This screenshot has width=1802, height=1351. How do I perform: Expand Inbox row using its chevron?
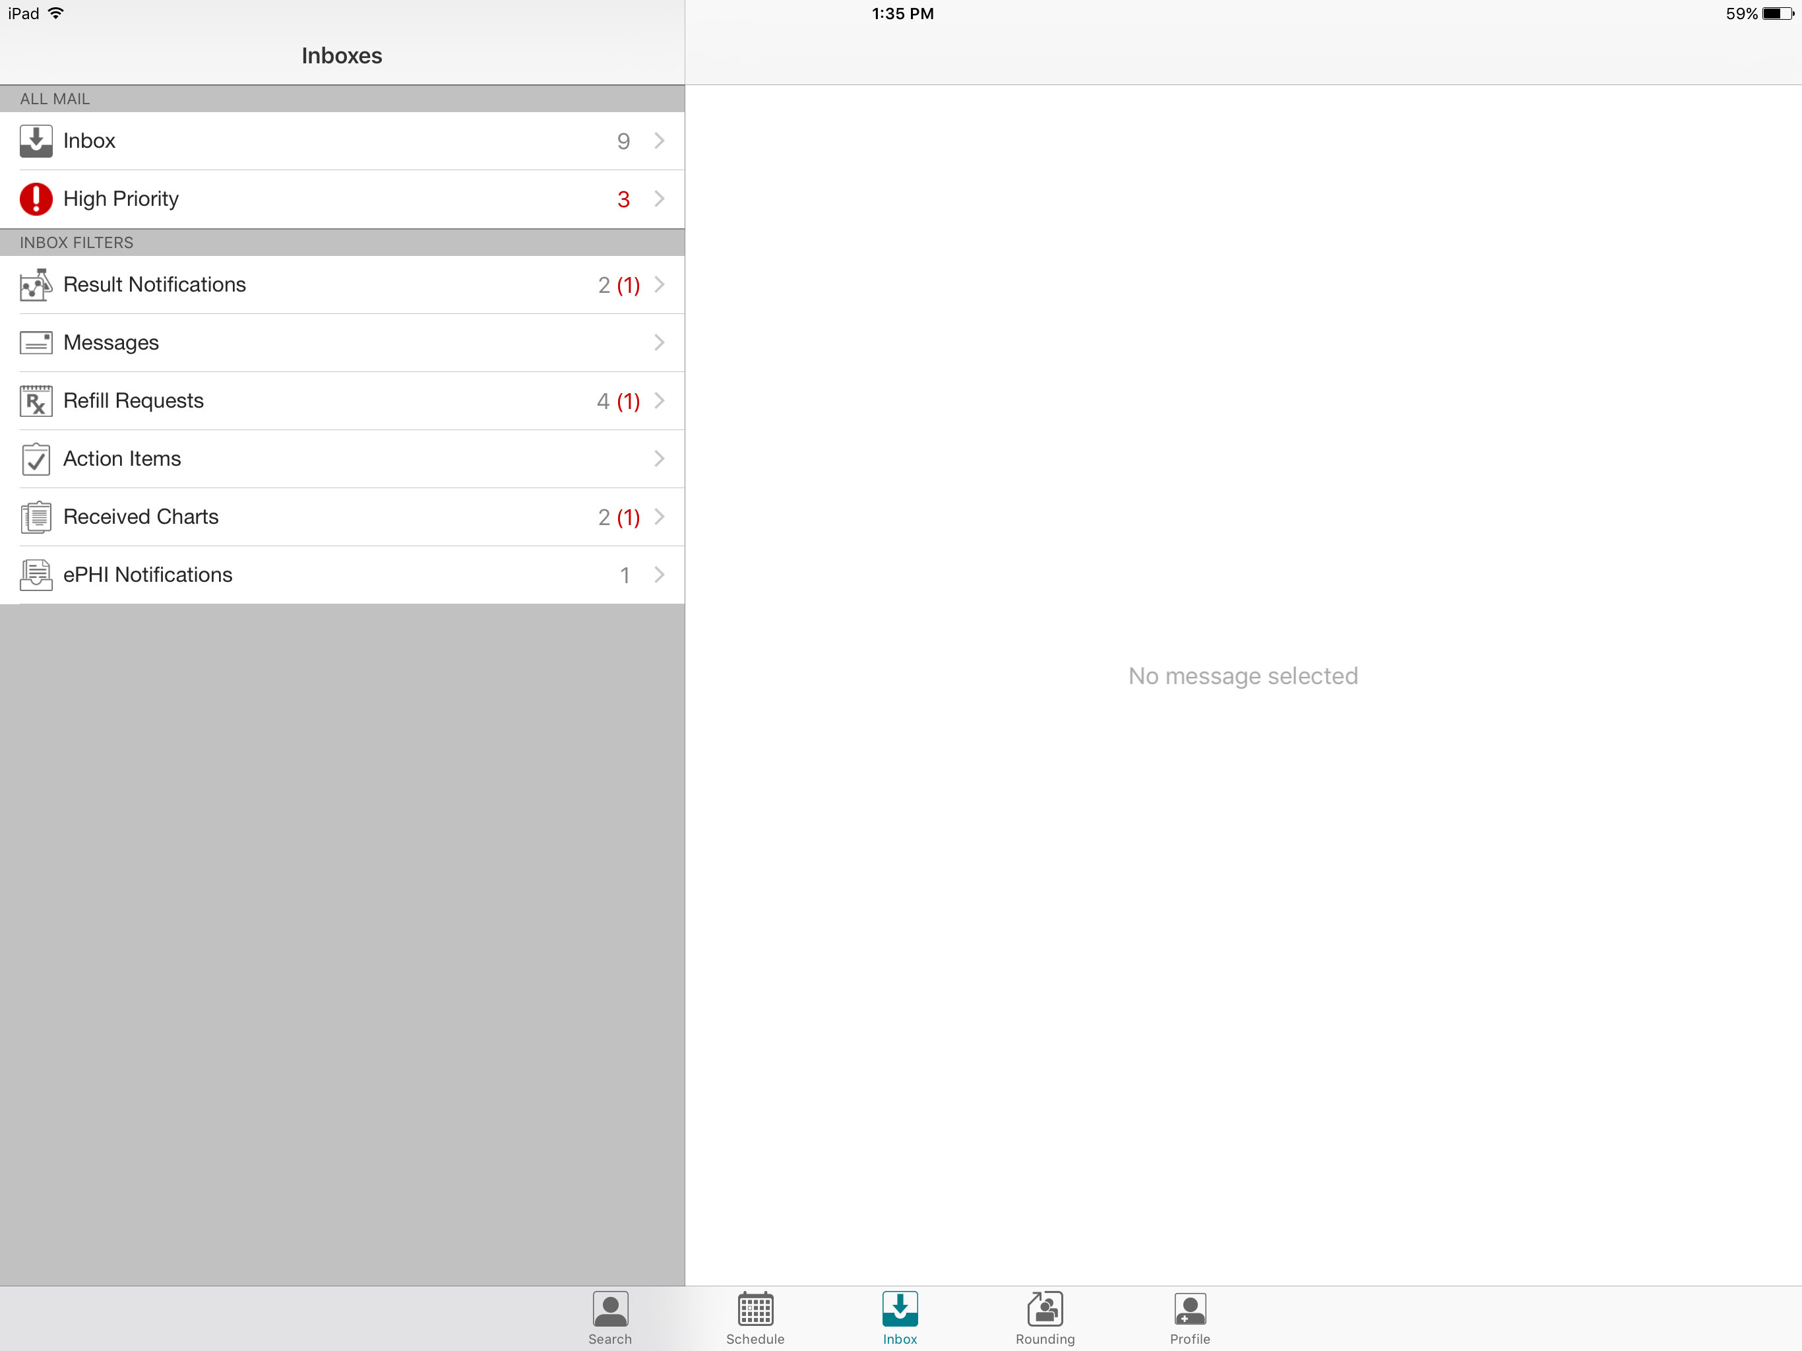659,141
